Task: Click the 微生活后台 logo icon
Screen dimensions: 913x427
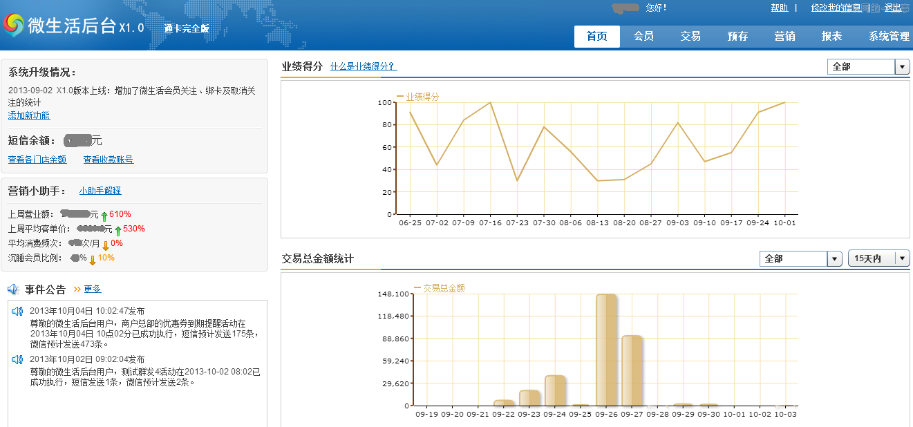Action: [13, 26]
